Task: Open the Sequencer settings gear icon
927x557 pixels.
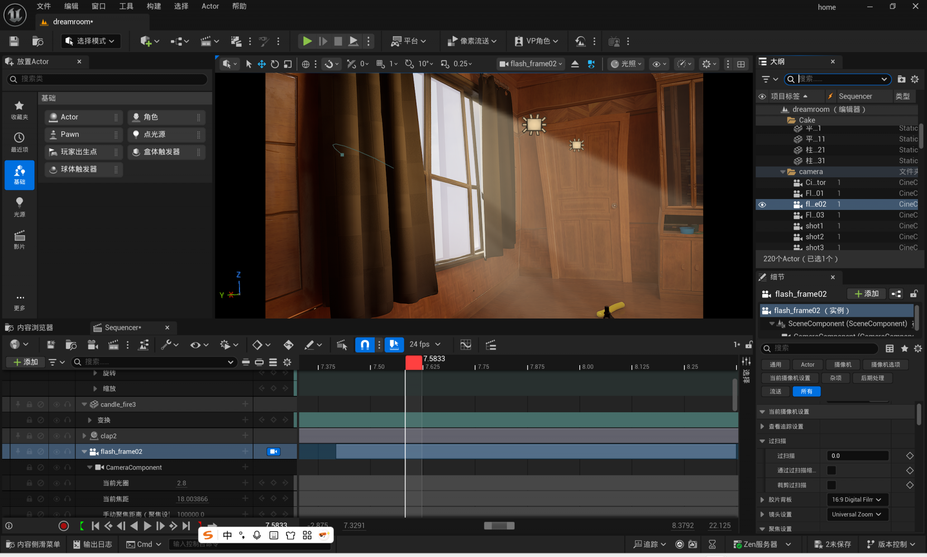Action: pyautogui.click(x=287, y=362)
